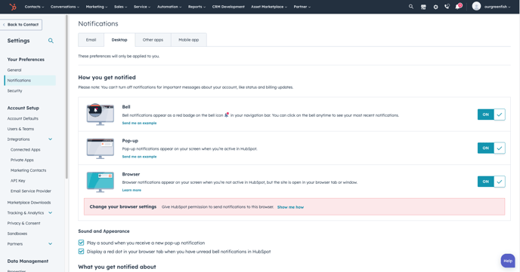520x272 pixels.
Task: Toggle Browser notifications switch
Action: pos(491,182)
